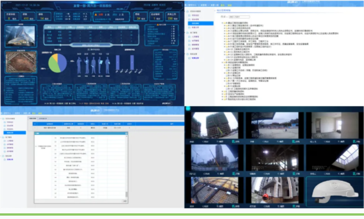
Task: Open the camera feed showing the red-helmet worker
Action: pos(274,190)
